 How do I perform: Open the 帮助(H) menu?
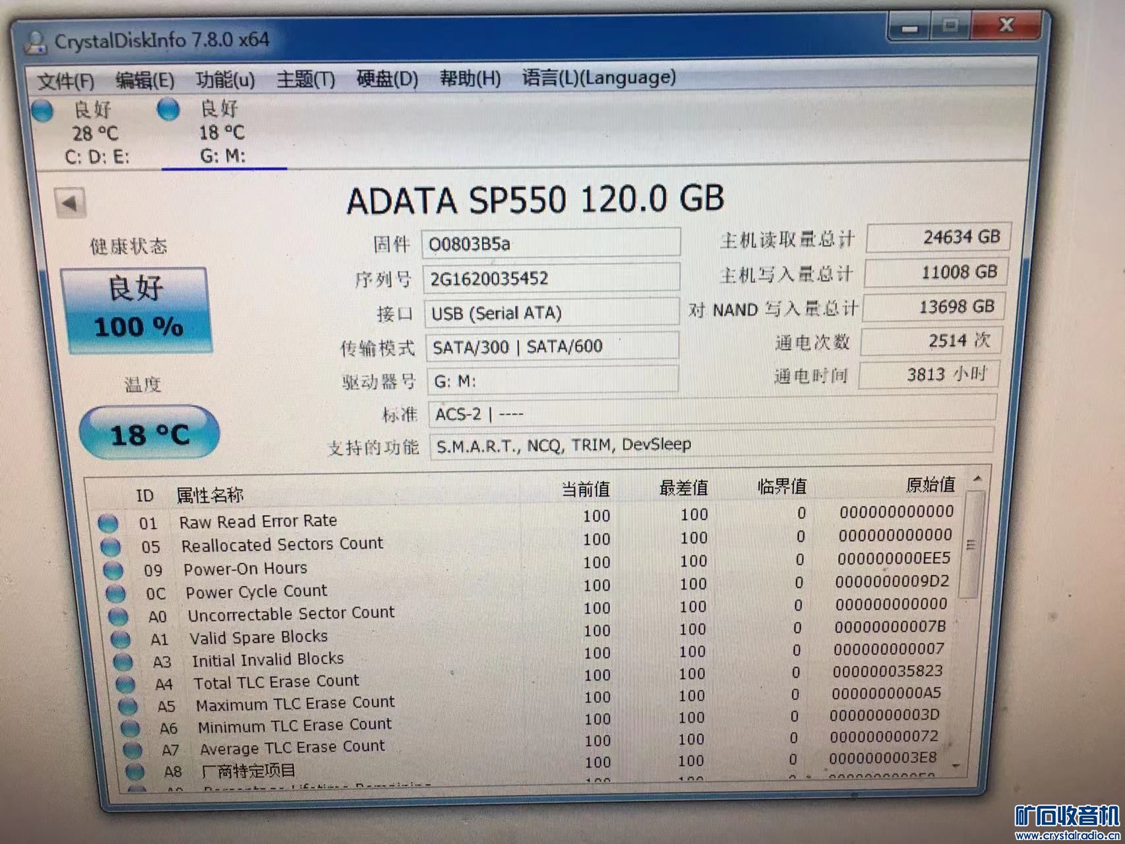tap(470, 78)
